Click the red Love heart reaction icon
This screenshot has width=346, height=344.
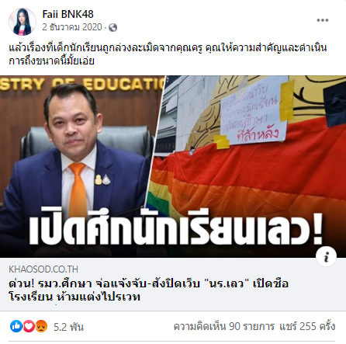pyautogui.click(x=29, y=326)
